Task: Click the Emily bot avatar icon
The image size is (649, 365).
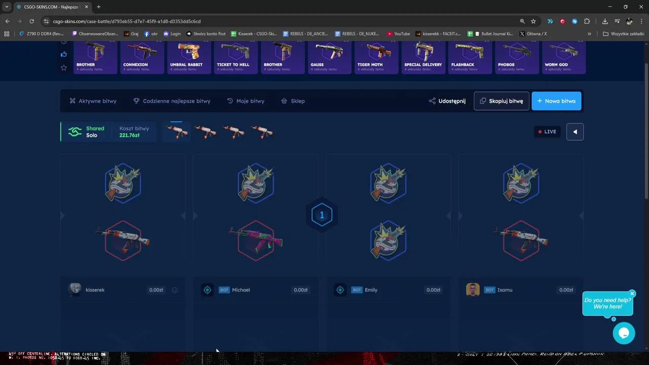Action: 340,290
